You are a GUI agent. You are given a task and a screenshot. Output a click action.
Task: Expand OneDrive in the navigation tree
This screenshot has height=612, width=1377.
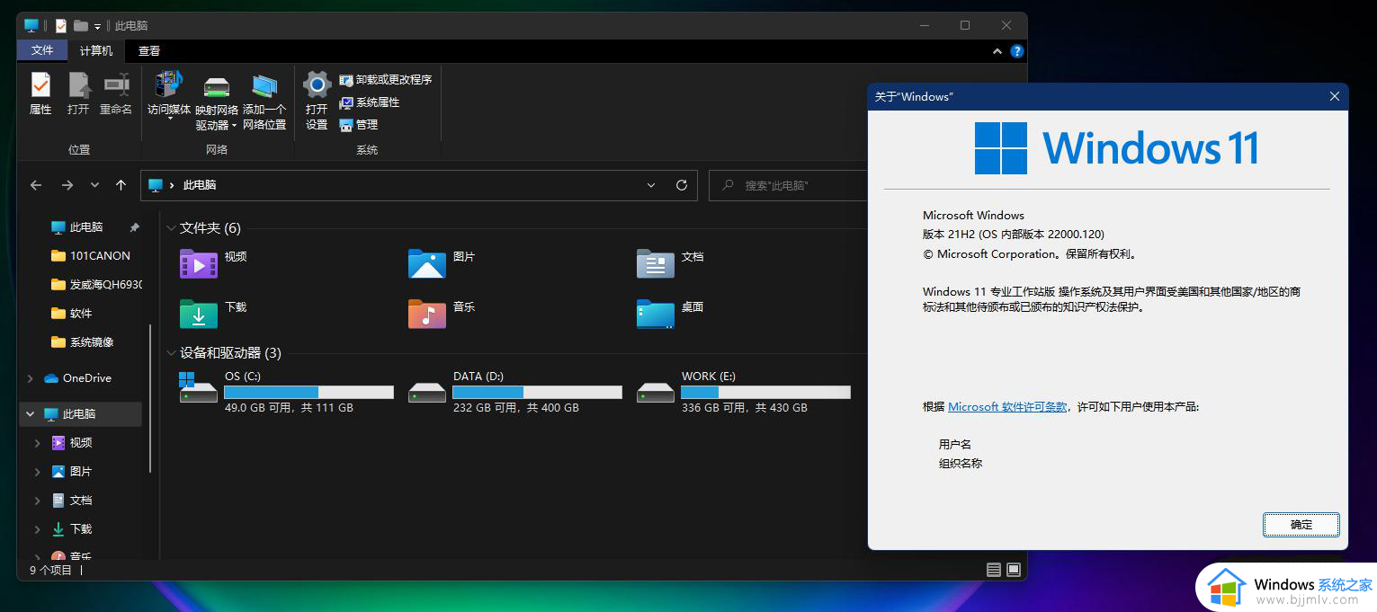31,378
